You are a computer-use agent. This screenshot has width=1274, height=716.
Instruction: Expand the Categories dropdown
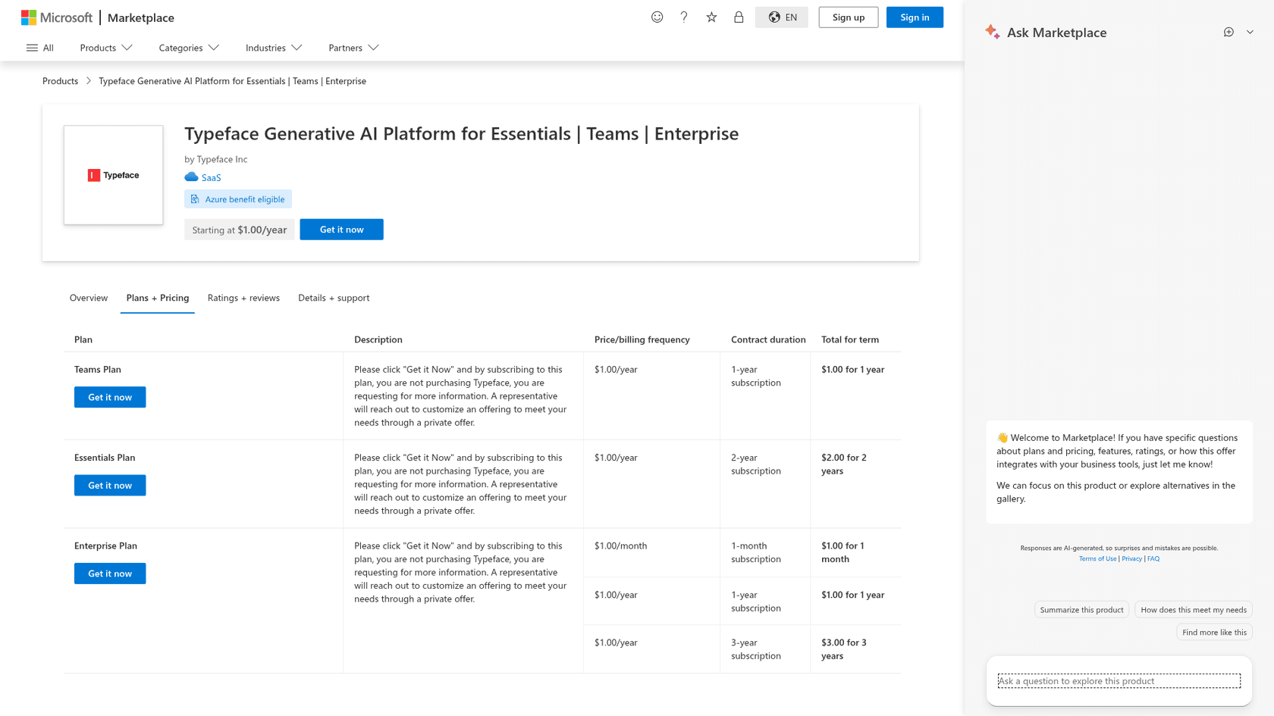[189, 48]
